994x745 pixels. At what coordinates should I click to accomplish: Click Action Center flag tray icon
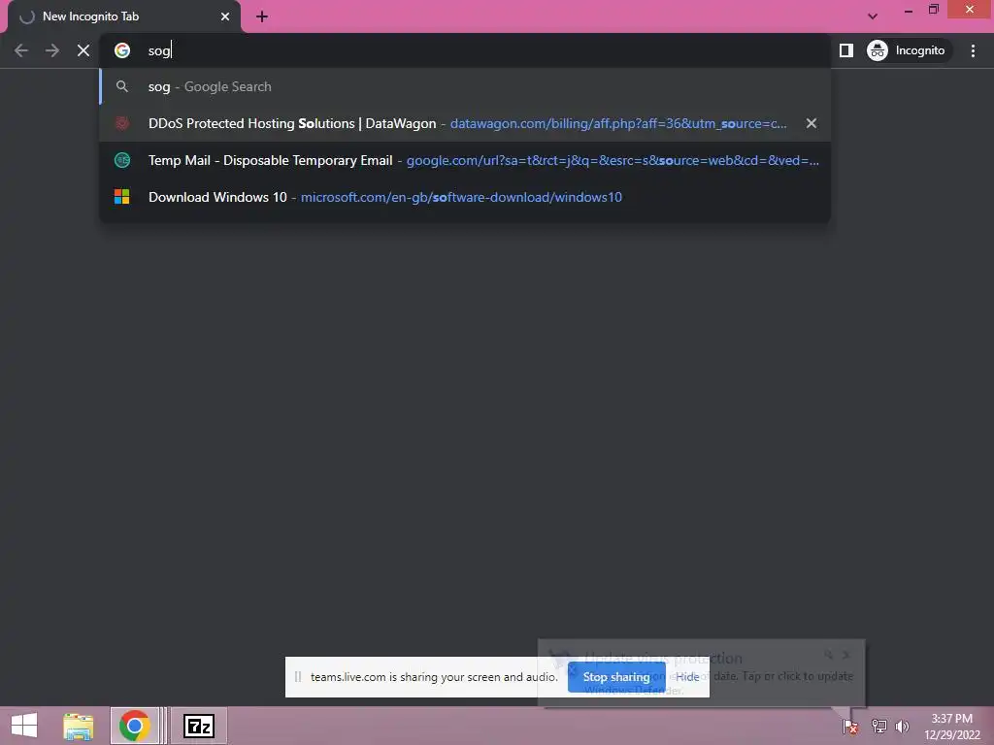pyautogui.click(x=850, y=727)
